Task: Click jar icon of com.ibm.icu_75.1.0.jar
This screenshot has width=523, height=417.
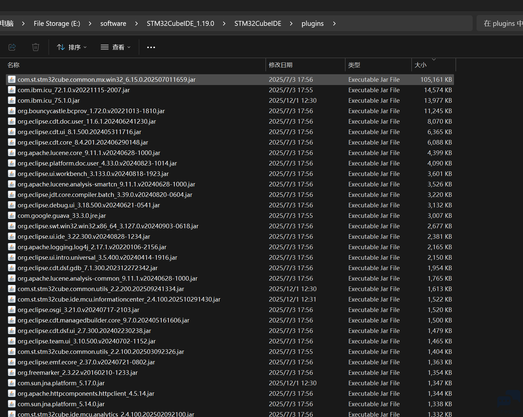Action: pos(12,100)
